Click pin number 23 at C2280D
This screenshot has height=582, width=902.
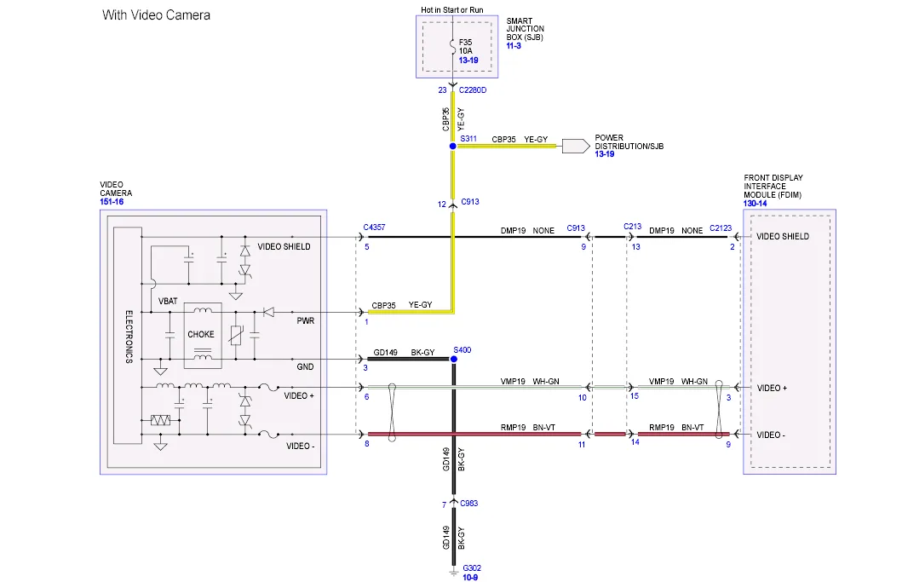pos(442,89)
